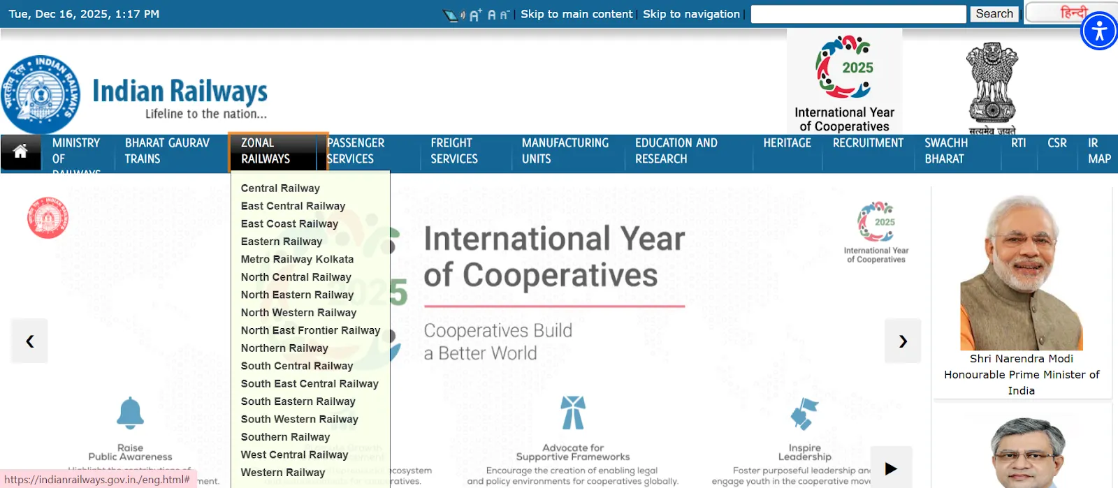1118x488 pixels.
Task: Select South Eastern Railway from dropdown
Action: click(298, 401)
